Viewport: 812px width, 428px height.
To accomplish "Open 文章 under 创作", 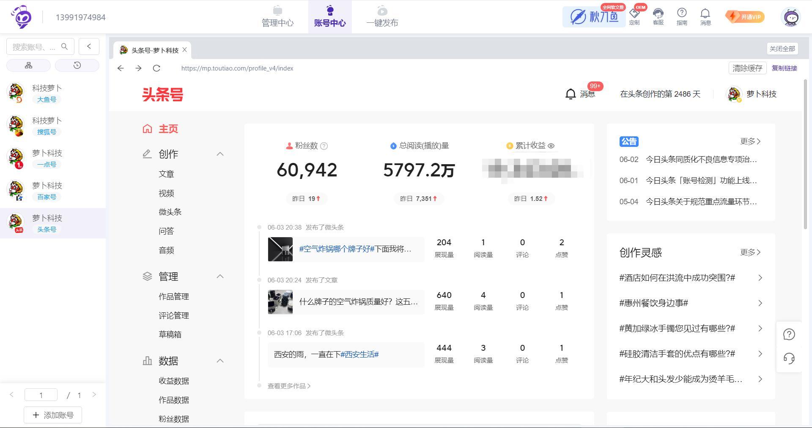I will (166, 174).
